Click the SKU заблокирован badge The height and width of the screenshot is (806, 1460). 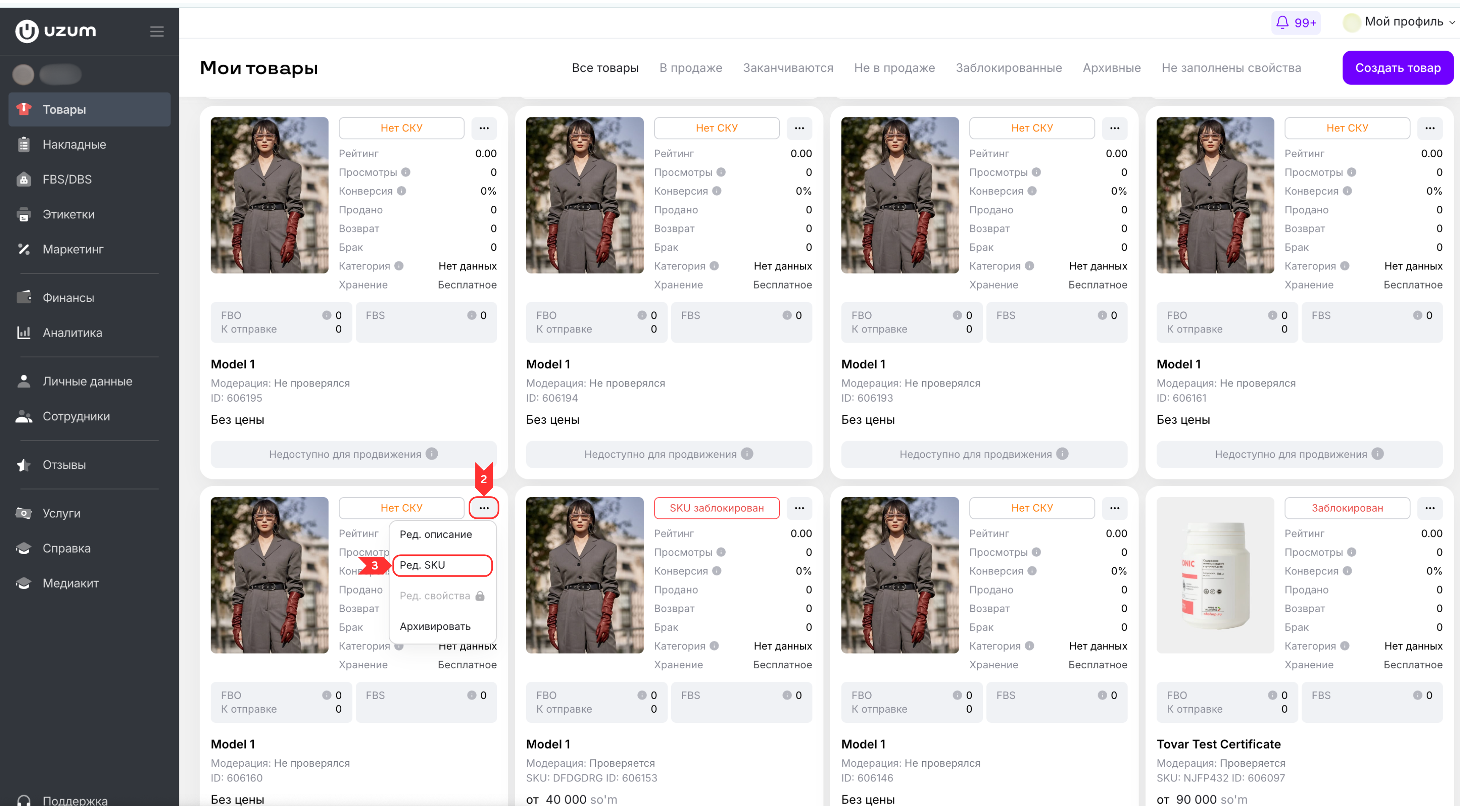tap(716, 508)
